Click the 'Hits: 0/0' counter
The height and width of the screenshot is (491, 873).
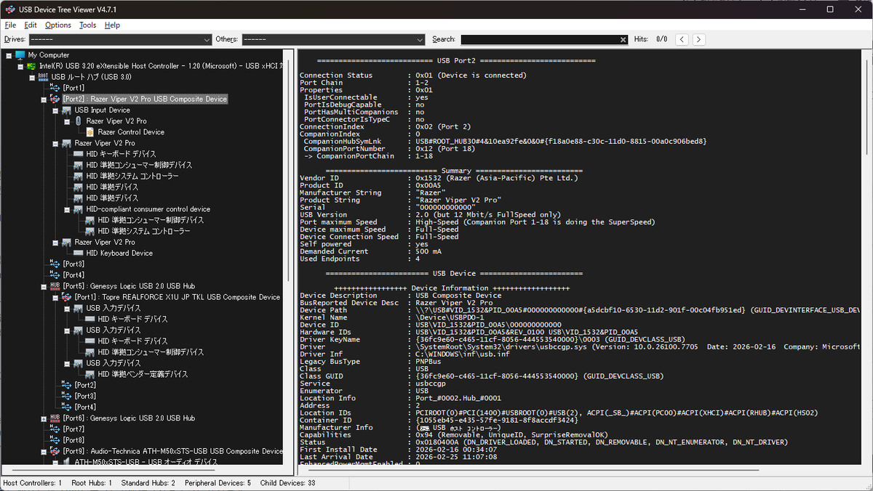click(650, 39)
